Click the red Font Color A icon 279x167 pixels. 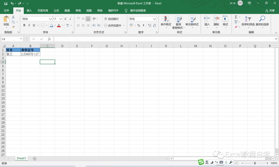[59, 25]
